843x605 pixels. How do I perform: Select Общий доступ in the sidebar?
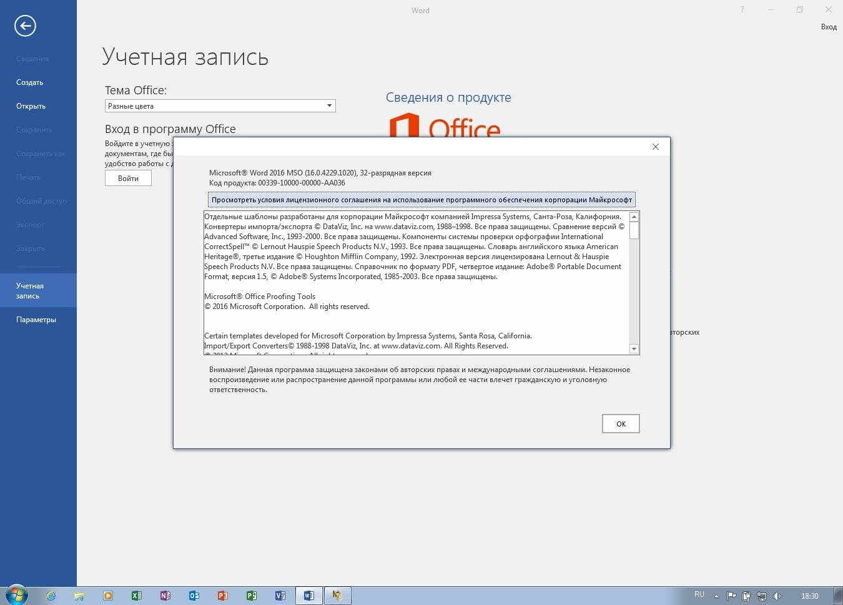(x=41, y=201)
